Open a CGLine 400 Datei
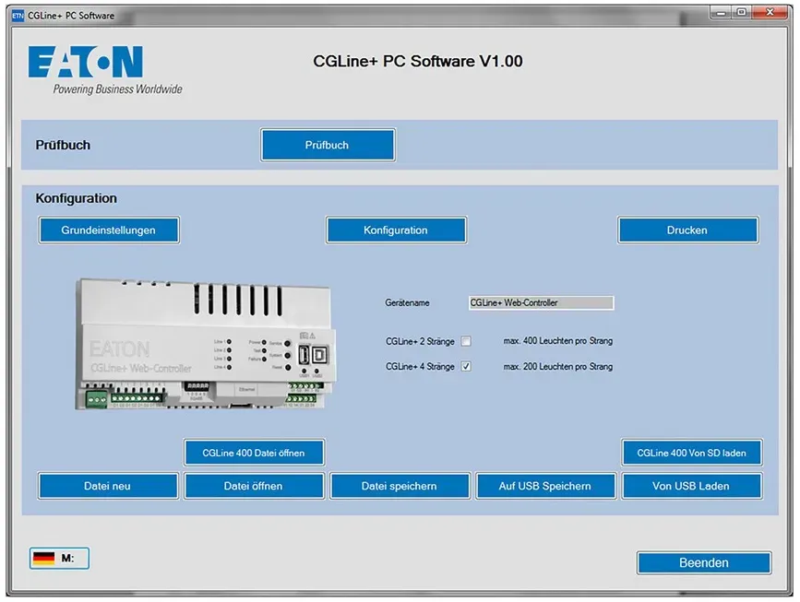The width and height of the screenshot is (800, 602). click(254, 453)
